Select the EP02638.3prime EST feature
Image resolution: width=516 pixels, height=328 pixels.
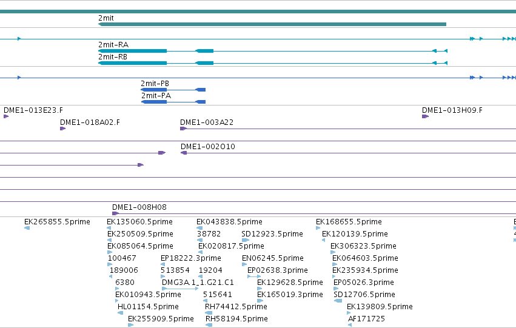coord(254,276)
